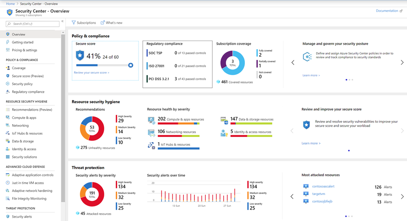Image resolution: width=407 pixels, height=221 pixels.
Task: Click the Compute & apps sidebar icon
Action: coord(8,118)
